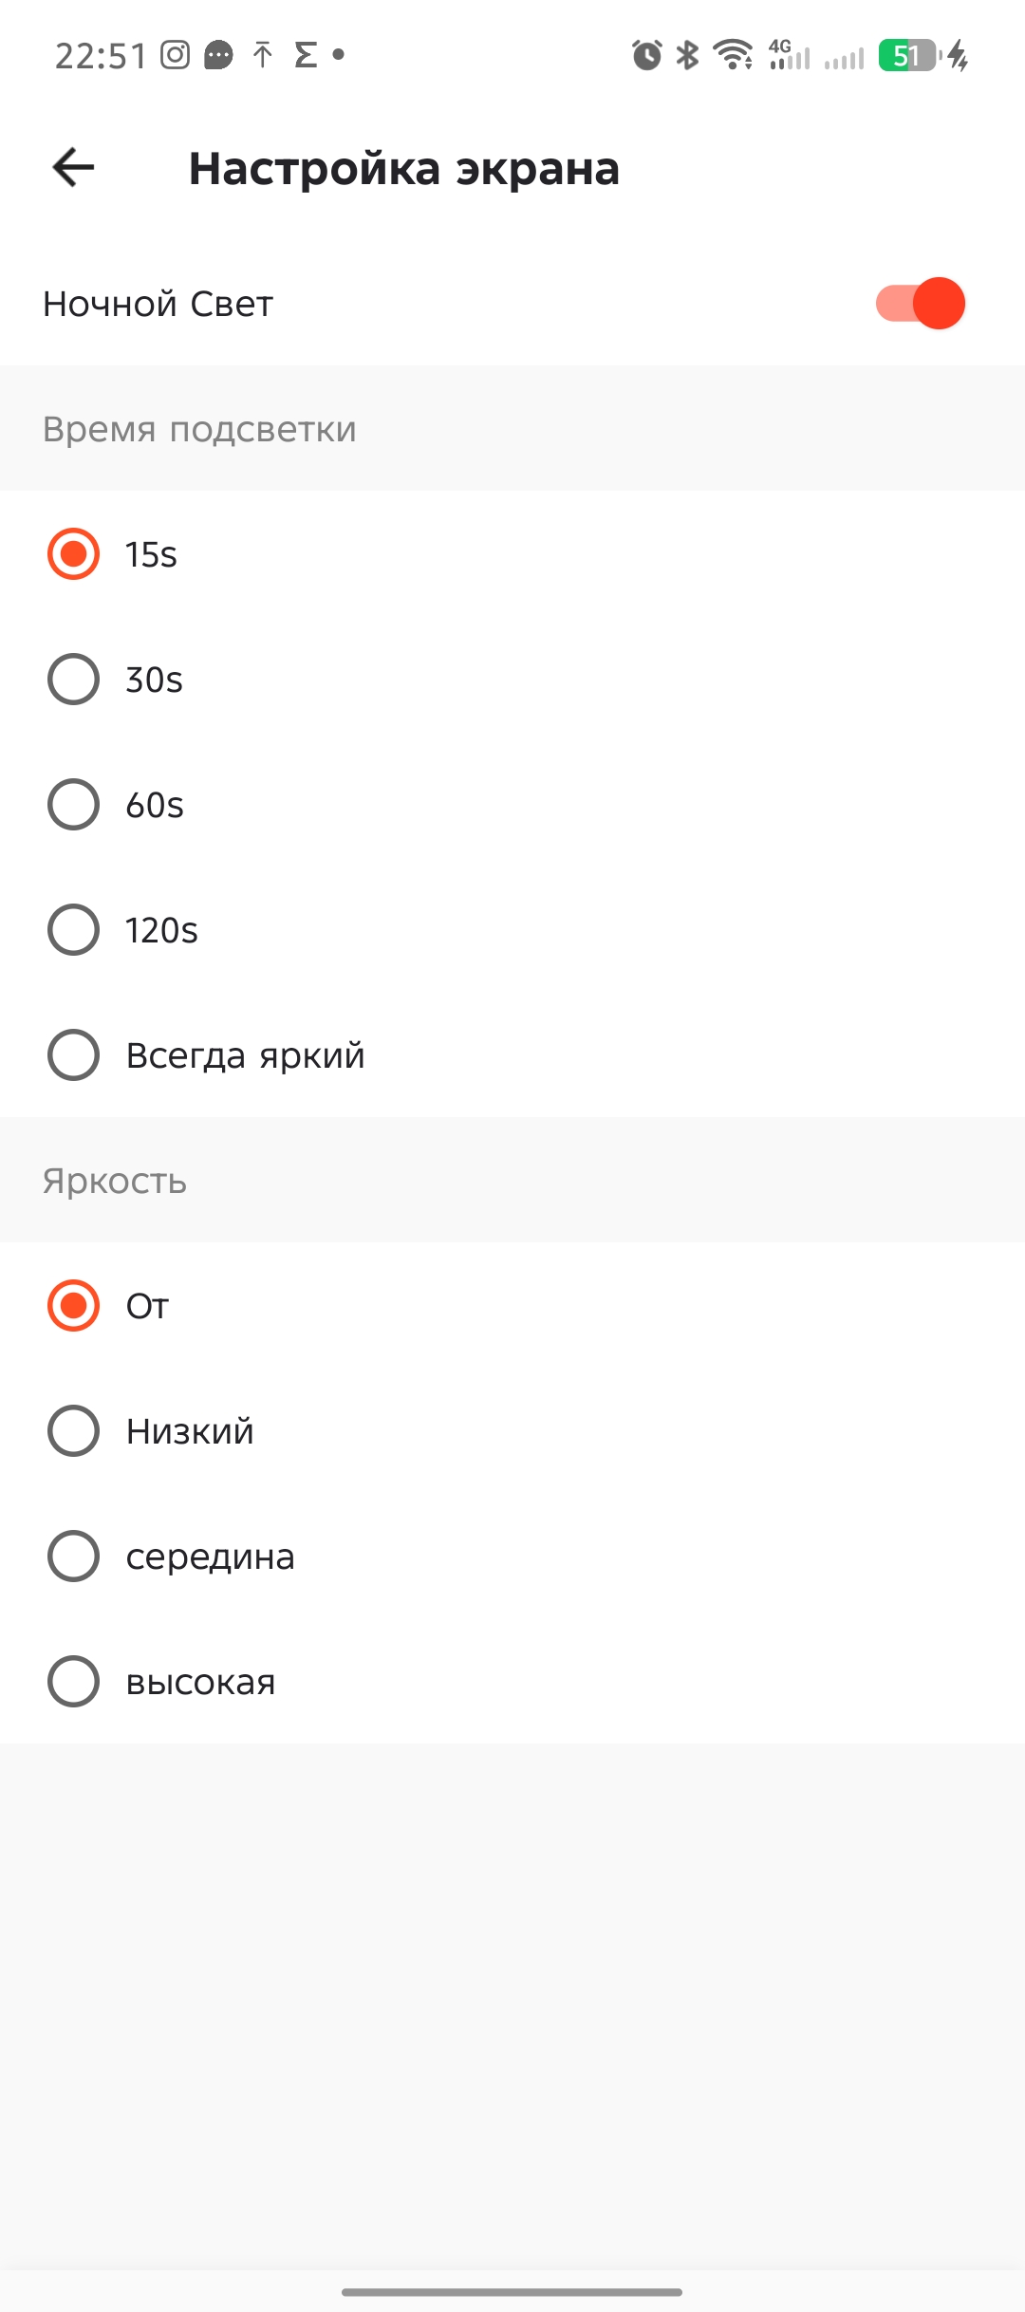This screenshot has height=2312, width=1025.
Task: Tap the alarm clock status icon
Action: coord(646,56)
